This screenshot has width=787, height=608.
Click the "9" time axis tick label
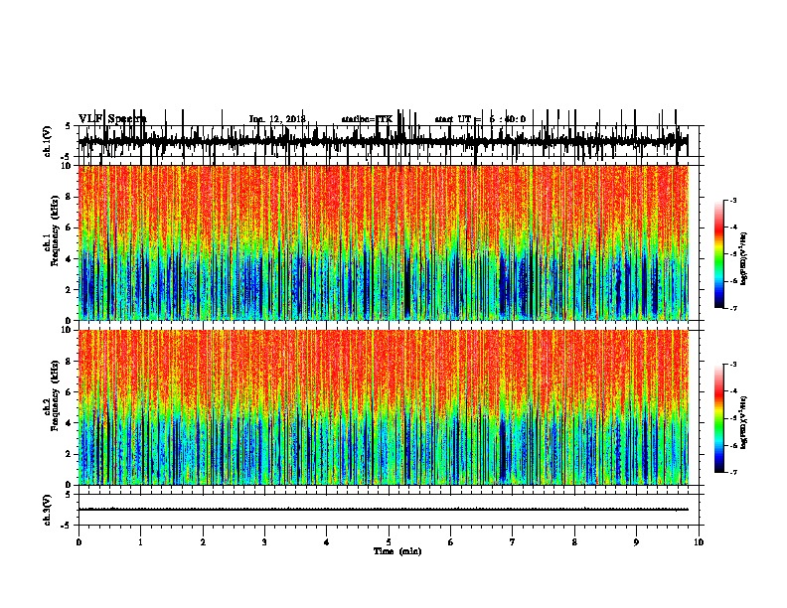click(x=636, y=542)
